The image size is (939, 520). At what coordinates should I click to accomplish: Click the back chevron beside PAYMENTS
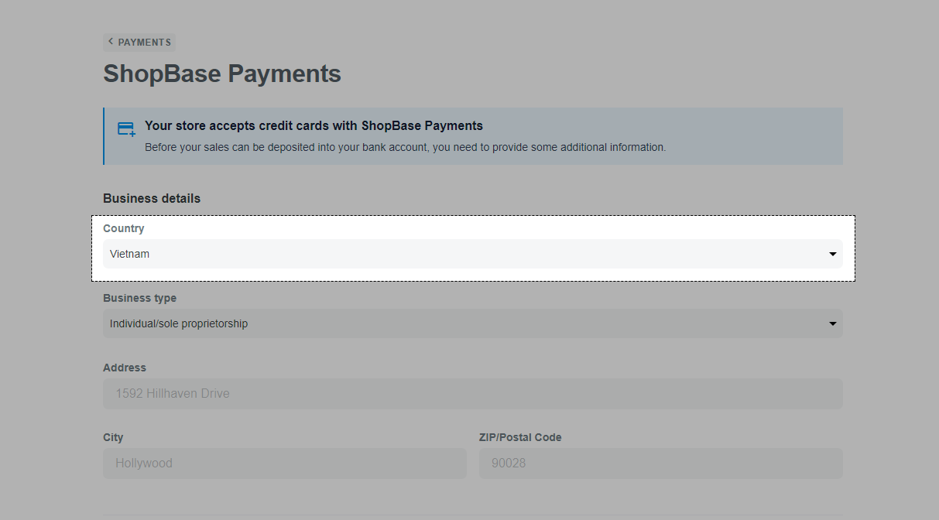point(111,42)
